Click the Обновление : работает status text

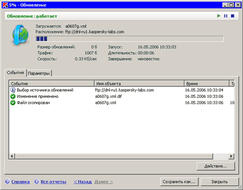point(32,16)
